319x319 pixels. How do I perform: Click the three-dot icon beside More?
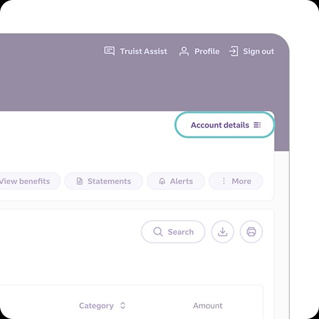[x=224, y=181]
